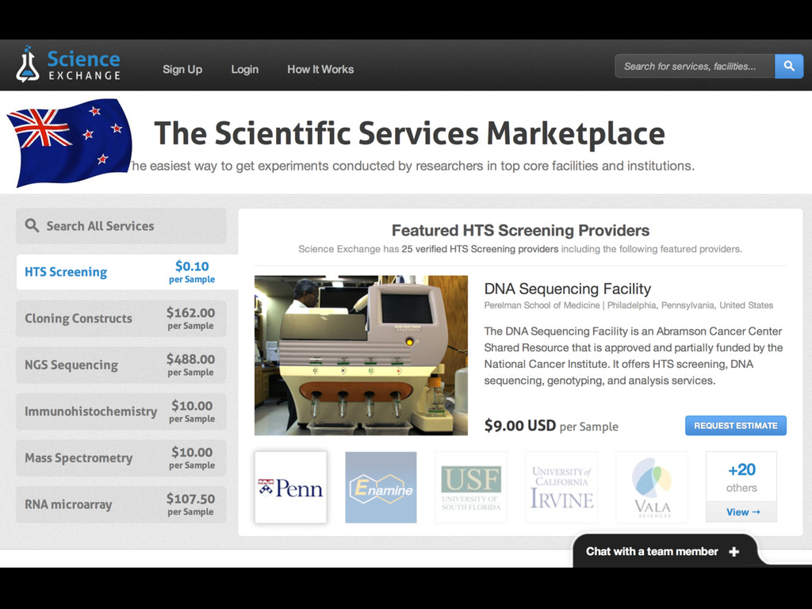Click the top search for services field
The height and width of the screenshot is (609, 812).
(695, 67)
